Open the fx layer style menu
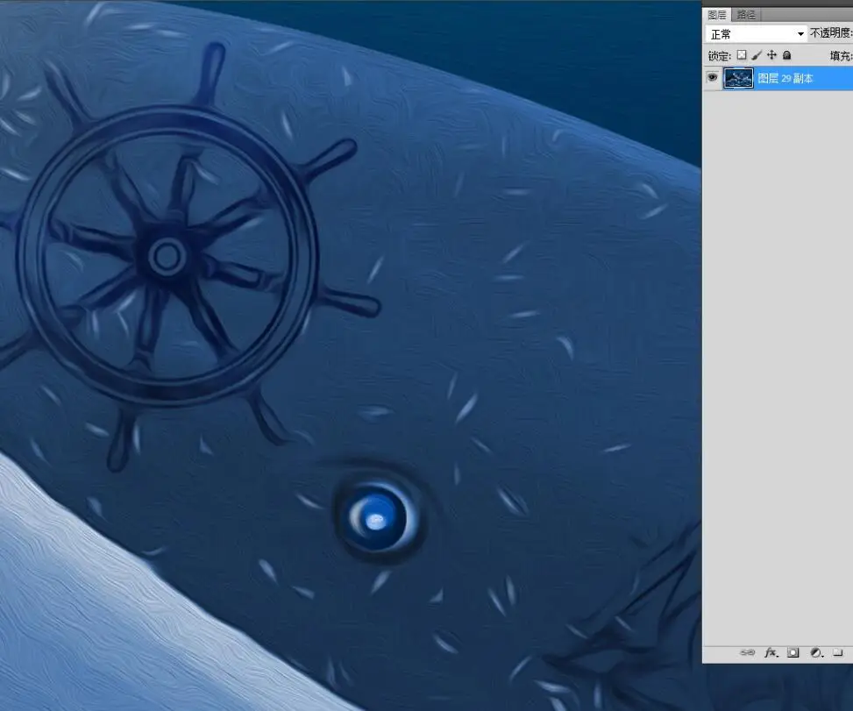 coord(771,652)
